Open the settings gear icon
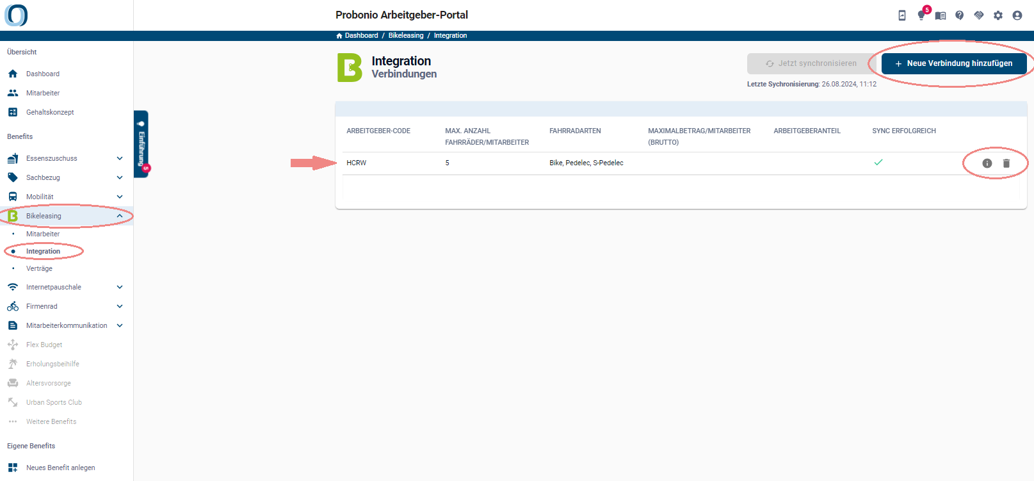The height and width of the screenshot is (481, 1034). (x=998, y=15)
